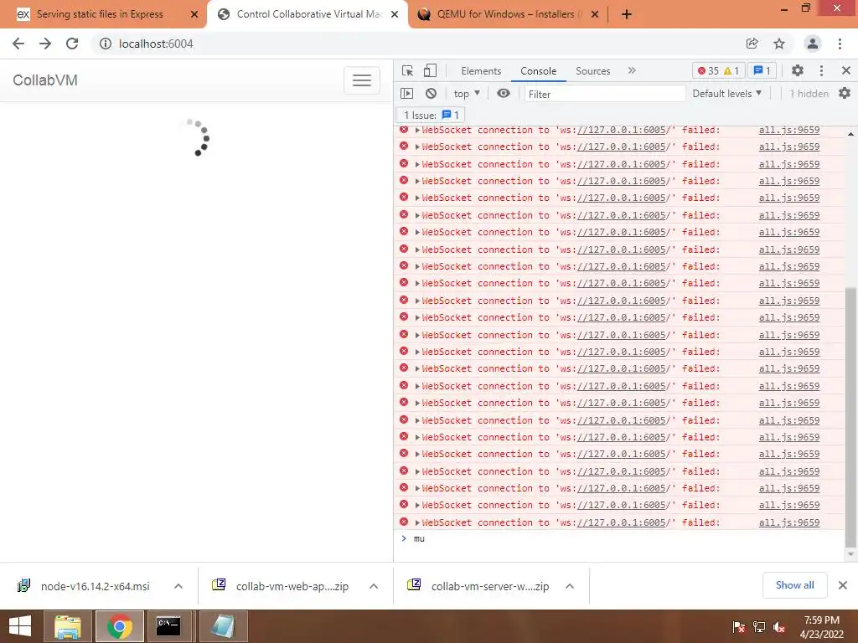Open the top JavaScript context dropdown
Image resolution: width=858 pixels, height=643 pixels.
[x=467, y=94]
